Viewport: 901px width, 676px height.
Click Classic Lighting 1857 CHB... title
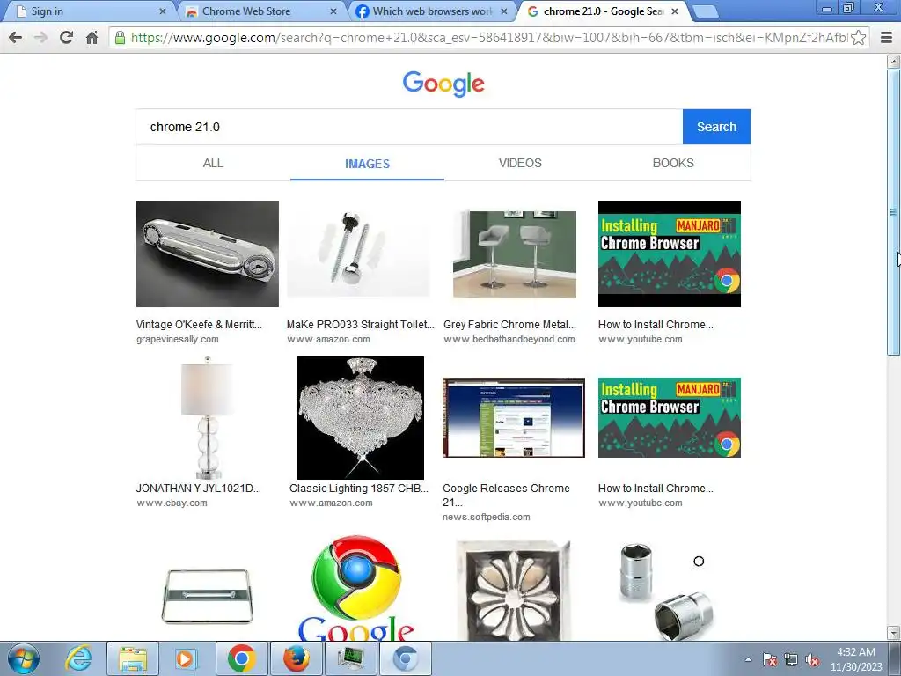[x=359, y=489]
